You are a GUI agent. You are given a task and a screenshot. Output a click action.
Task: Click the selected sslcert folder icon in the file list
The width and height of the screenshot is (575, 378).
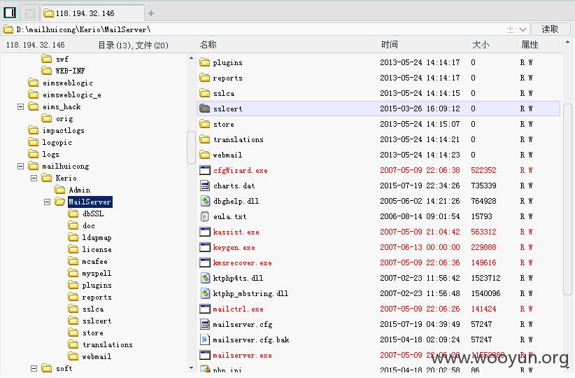205,108
